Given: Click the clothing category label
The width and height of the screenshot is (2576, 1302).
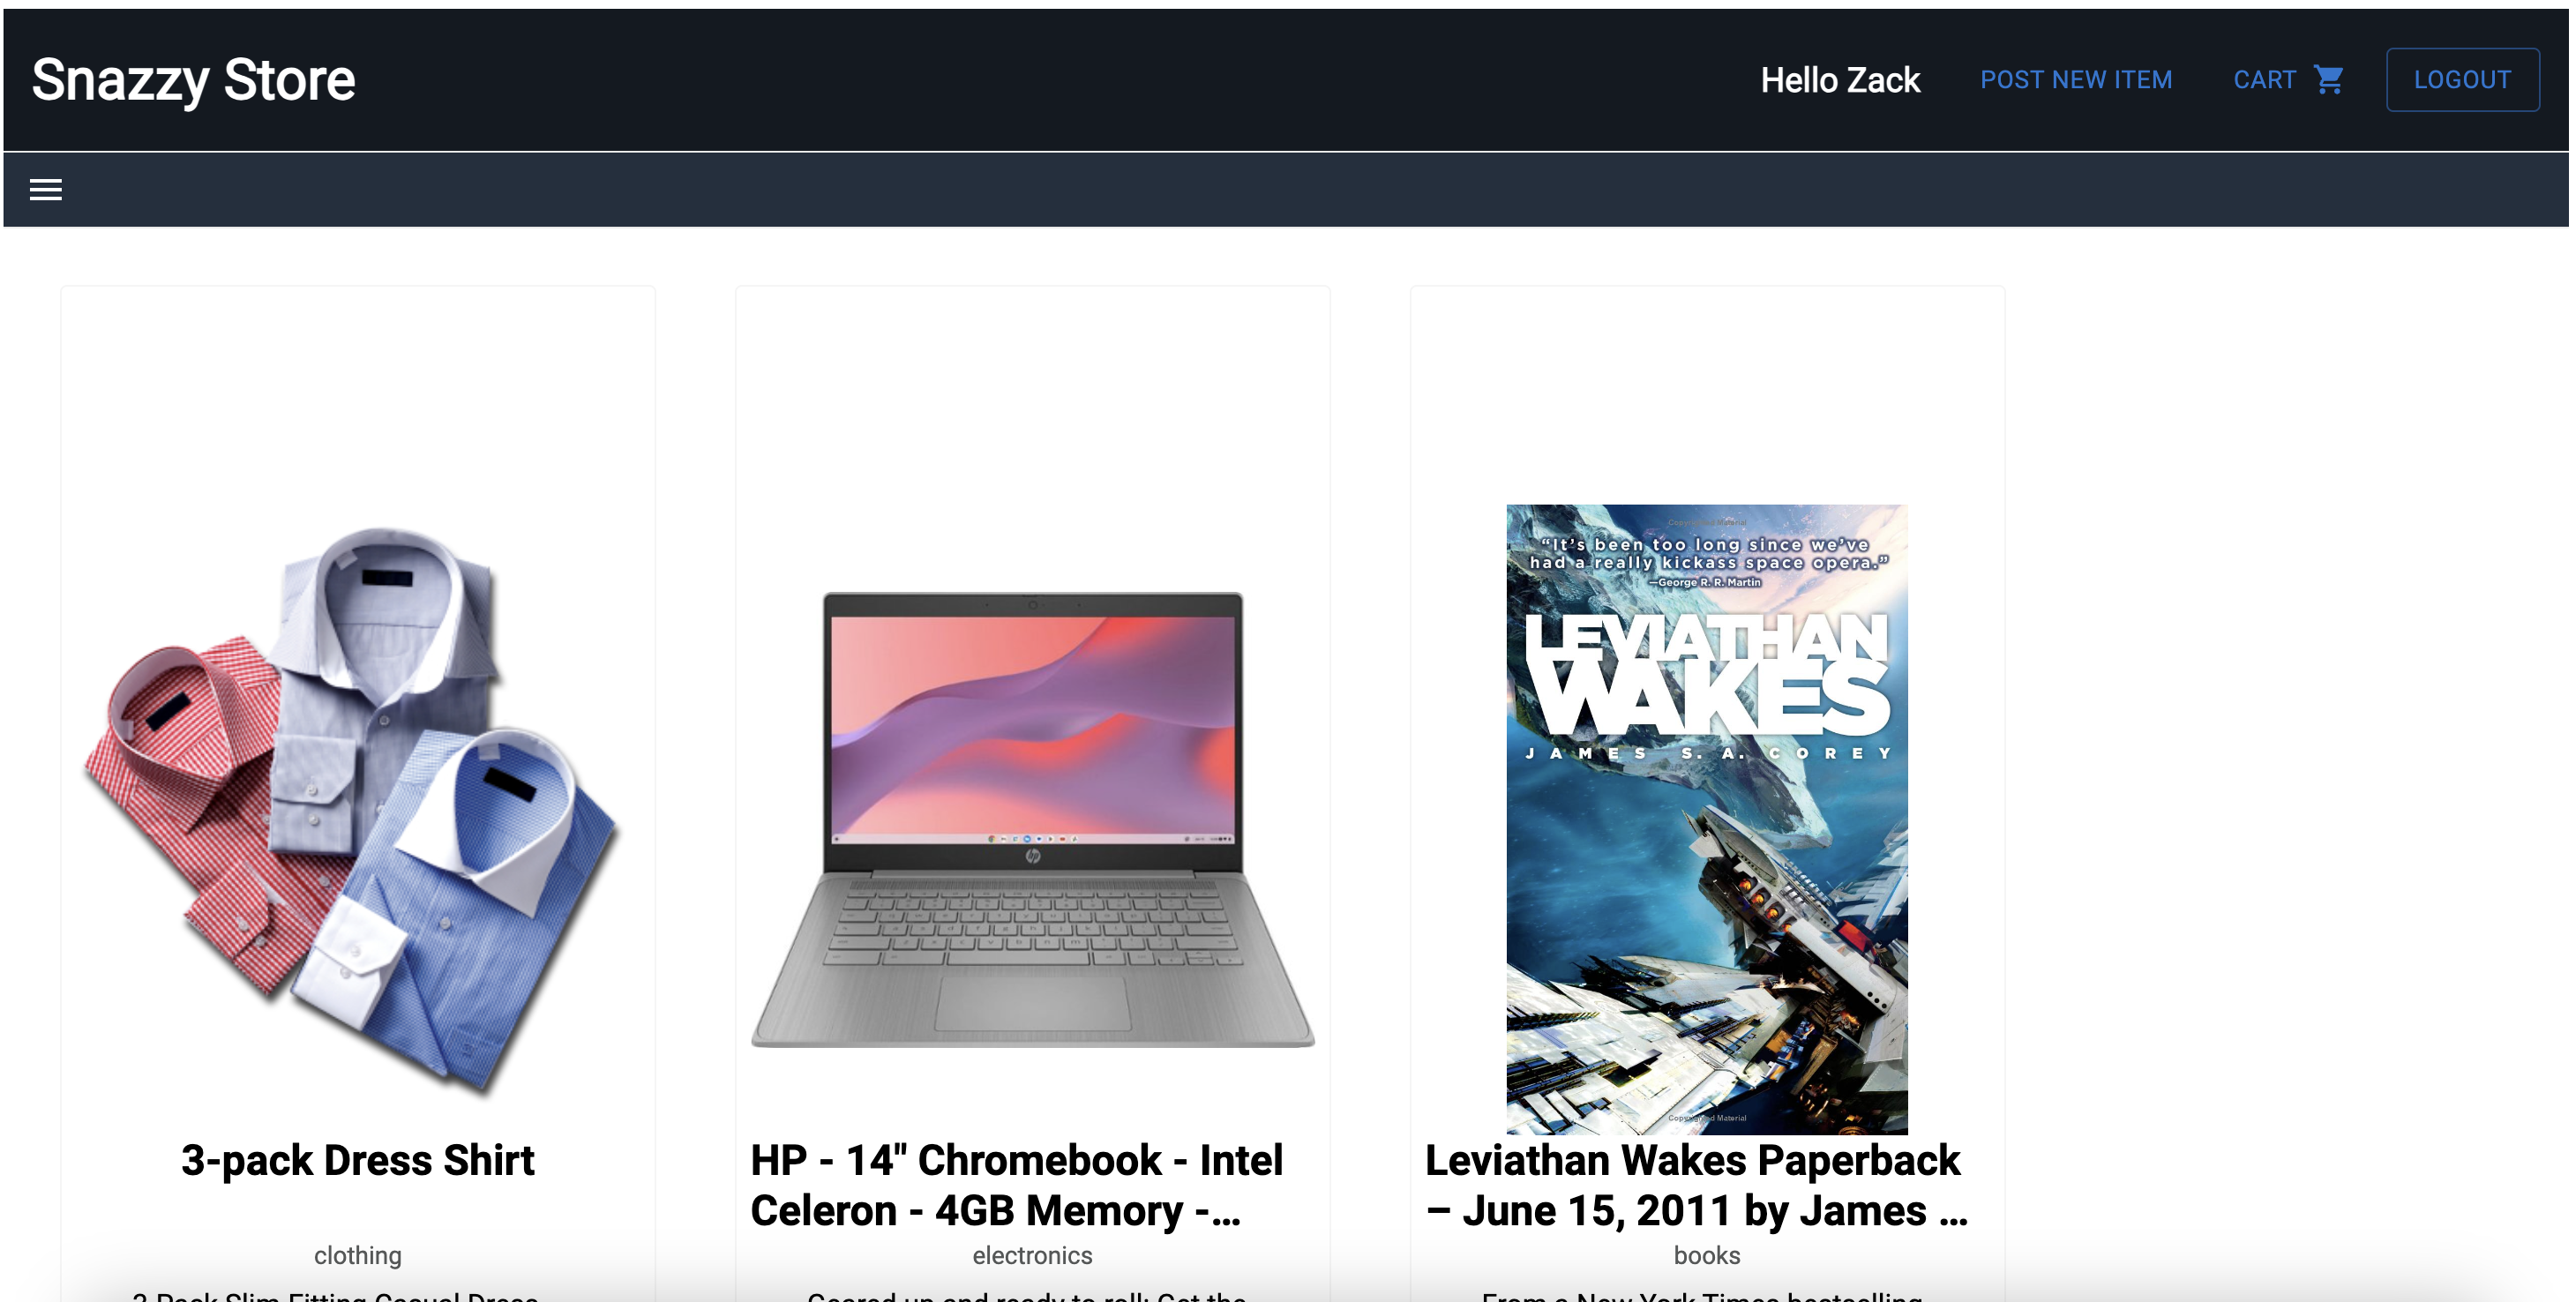Looking at the screenshot, I should pyautogui.click(x=357, y=1255).
